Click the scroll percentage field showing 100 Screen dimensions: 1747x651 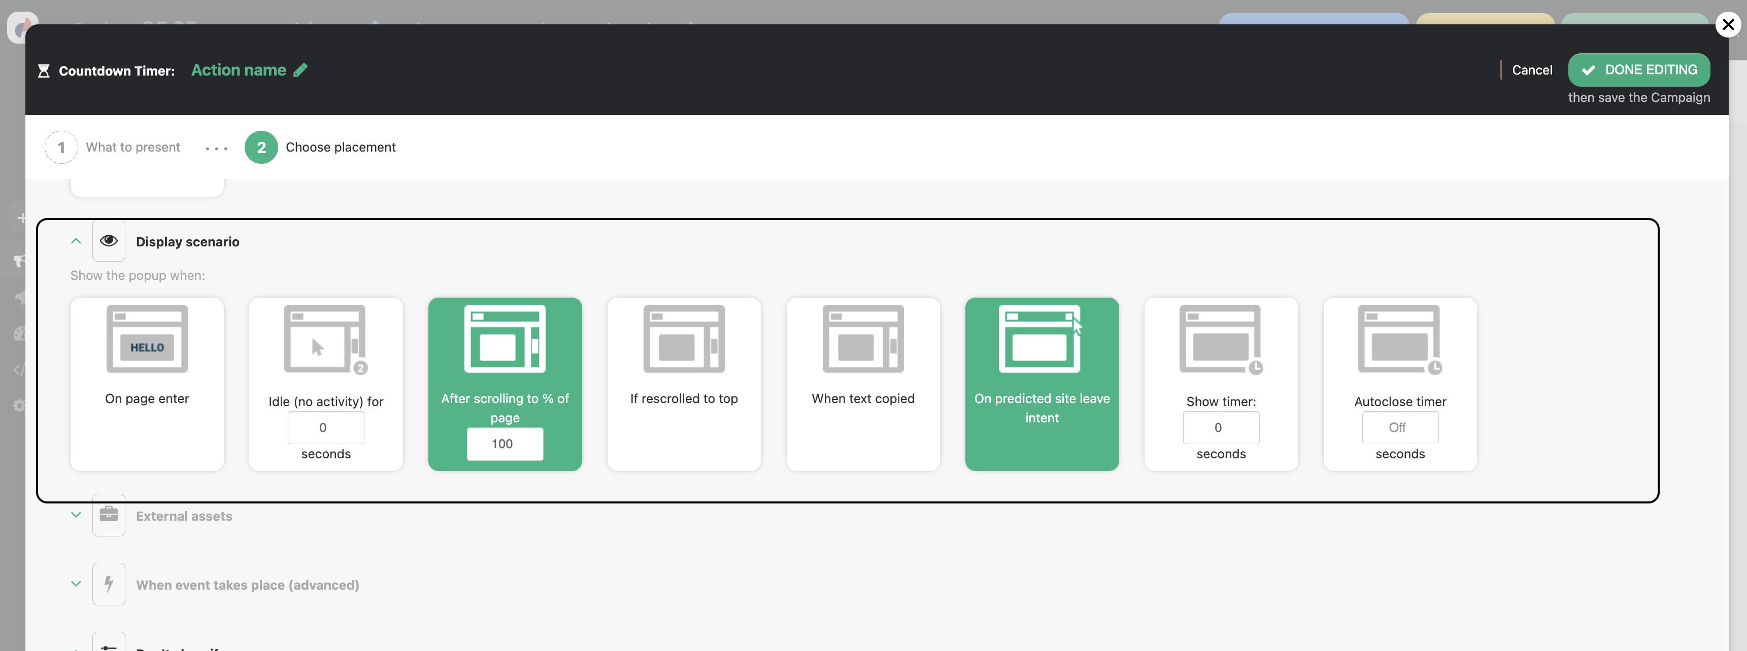[505, 444]
